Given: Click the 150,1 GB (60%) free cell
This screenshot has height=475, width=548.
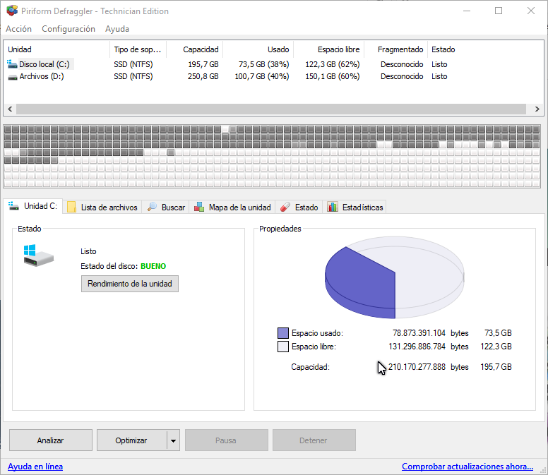Looking at the screenshot, I should coord(333,76).
